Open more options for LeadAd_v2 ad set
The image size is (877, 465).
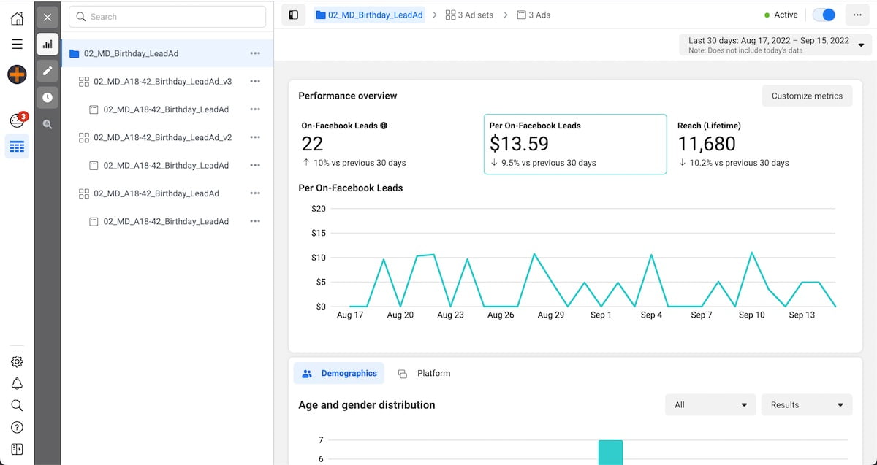click(x=255, y=137)
